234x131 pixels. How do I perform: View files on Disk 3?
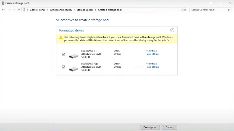point(151,51)
